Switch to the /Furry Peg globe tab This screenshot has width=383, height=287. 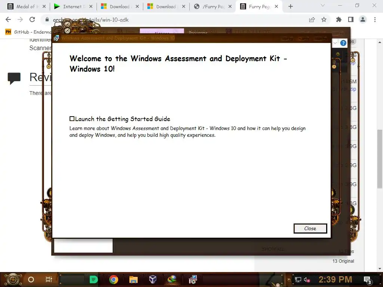[213, 7]
